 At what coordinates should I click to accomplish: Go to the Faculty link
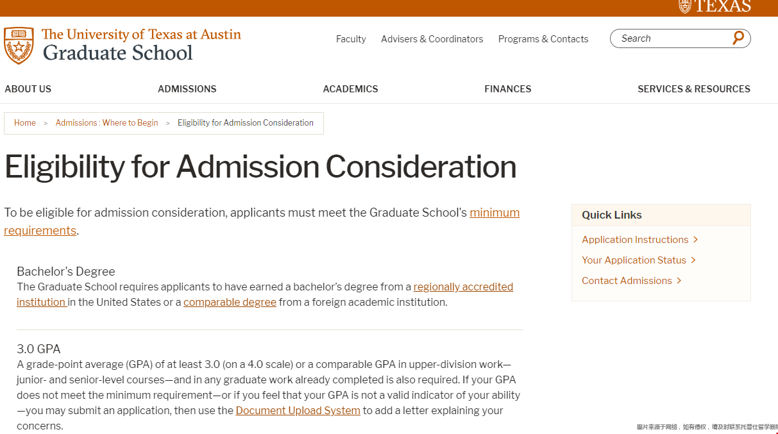point(351,39)
